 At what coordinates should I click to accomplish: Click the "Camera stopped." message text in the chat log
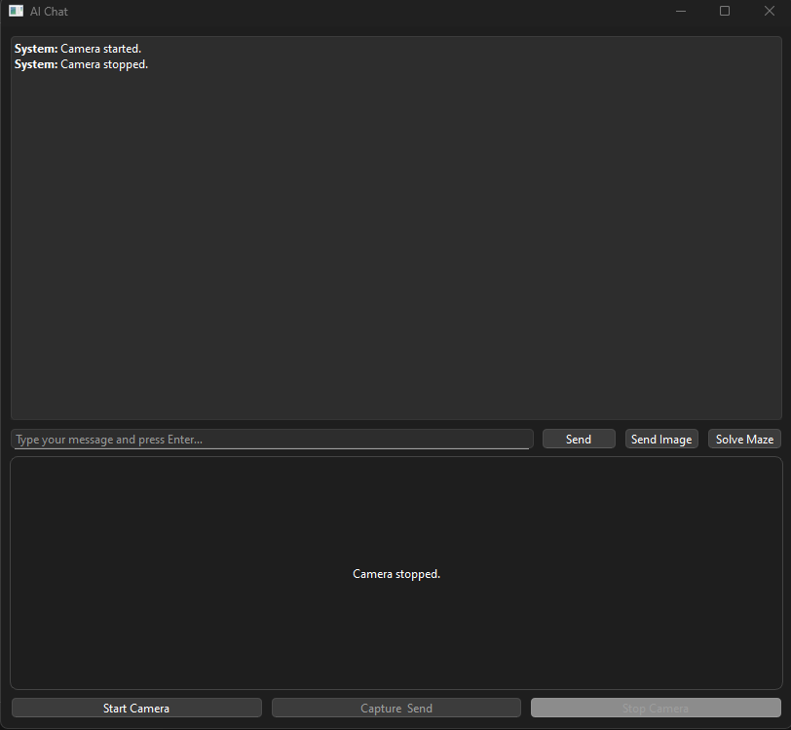[x=103, y=64]
